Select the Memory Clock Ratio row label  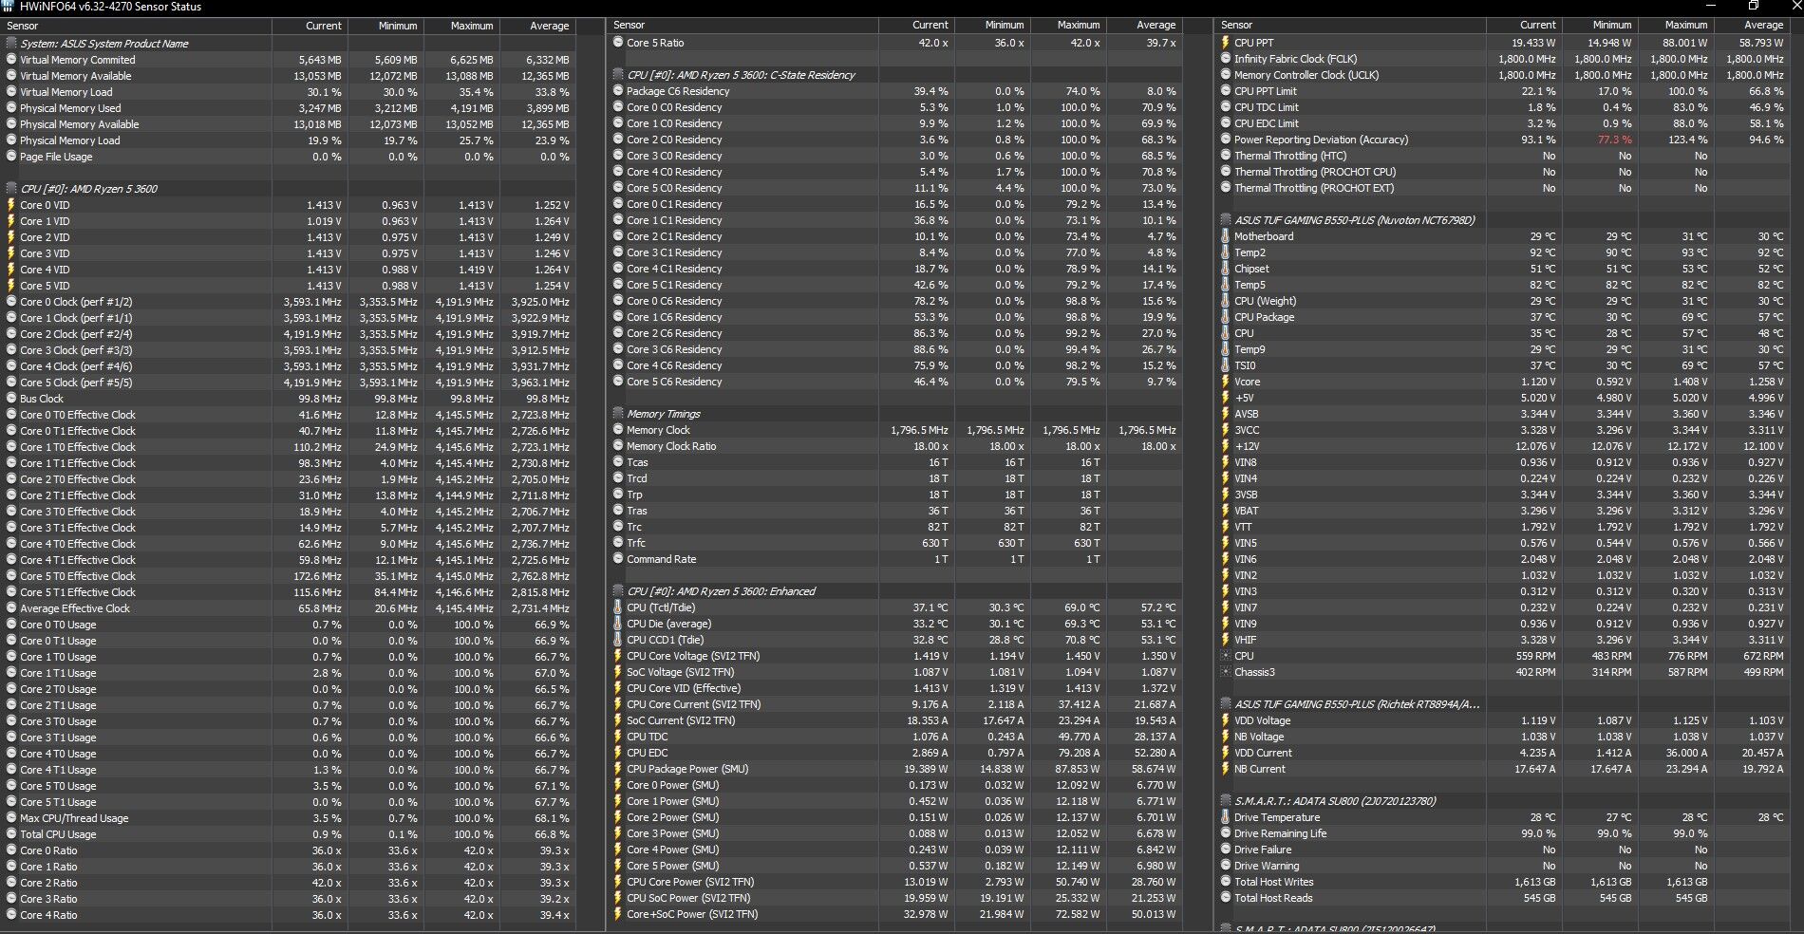coord(671,446)
